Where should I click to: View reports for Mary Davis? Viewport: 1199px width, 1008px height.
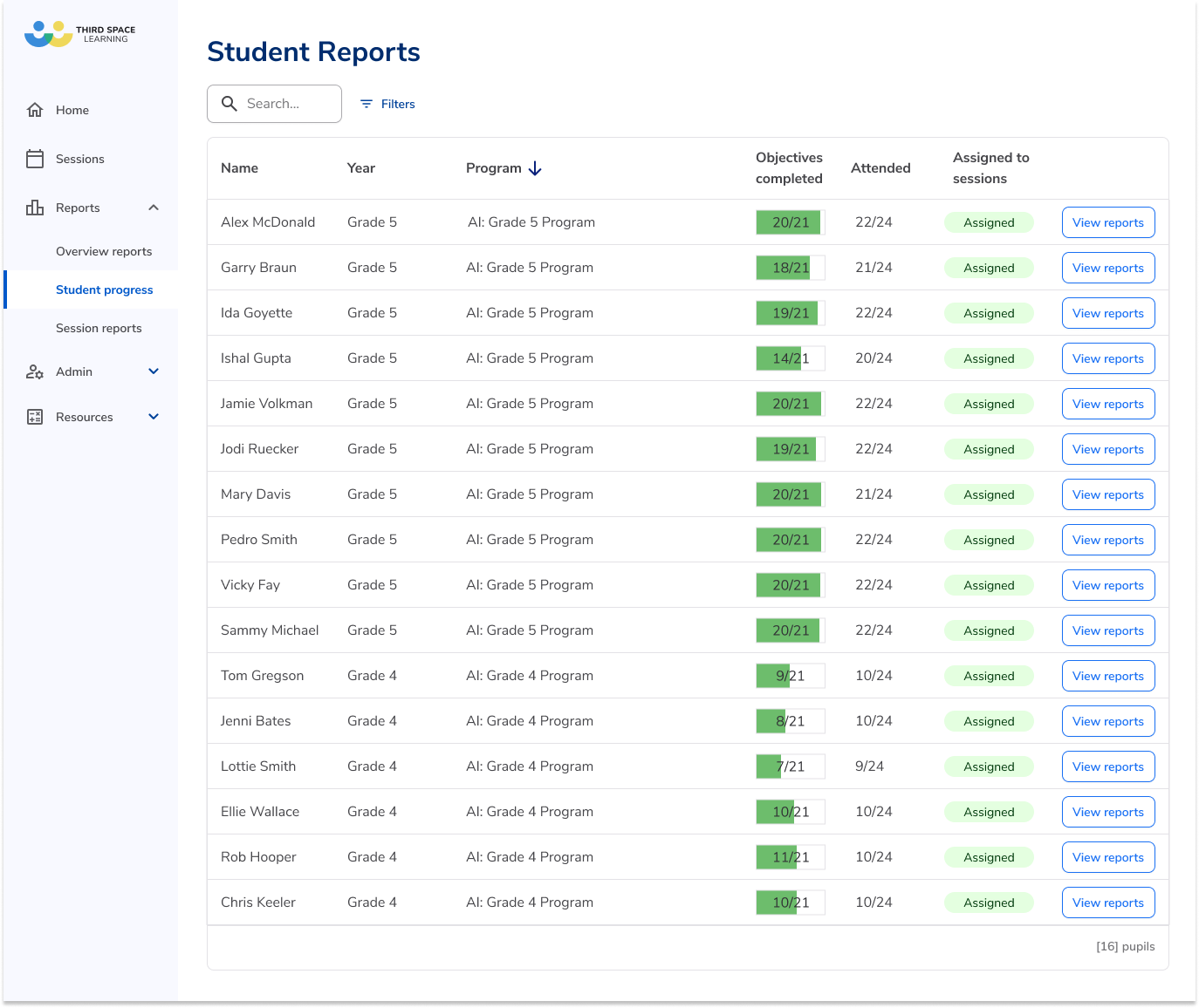[1108, 494]
